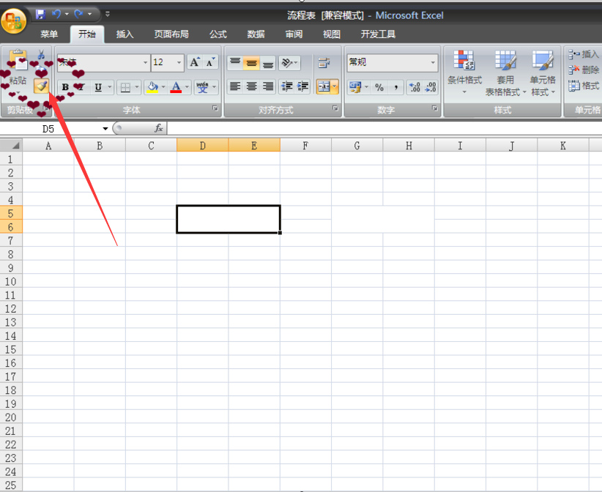This screenshot has width=602, height=492.
Task: Toggle wrap text for the cell
Action: click(324, 62)
